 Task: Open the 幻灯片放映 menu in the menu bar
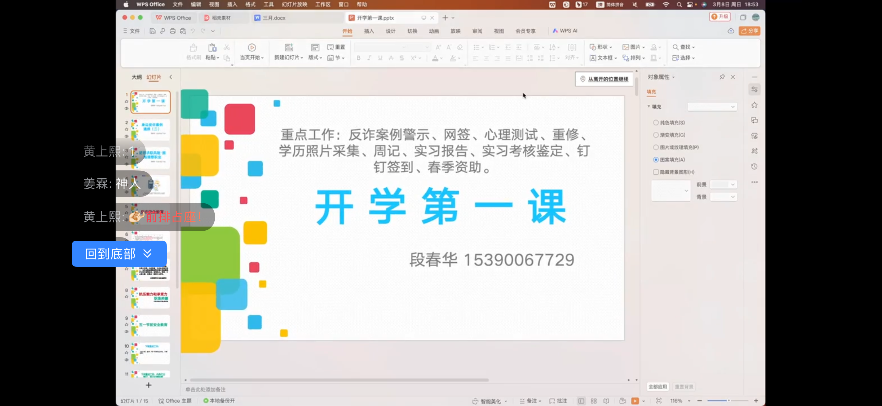pyautogui.click(x=294, y=4)
